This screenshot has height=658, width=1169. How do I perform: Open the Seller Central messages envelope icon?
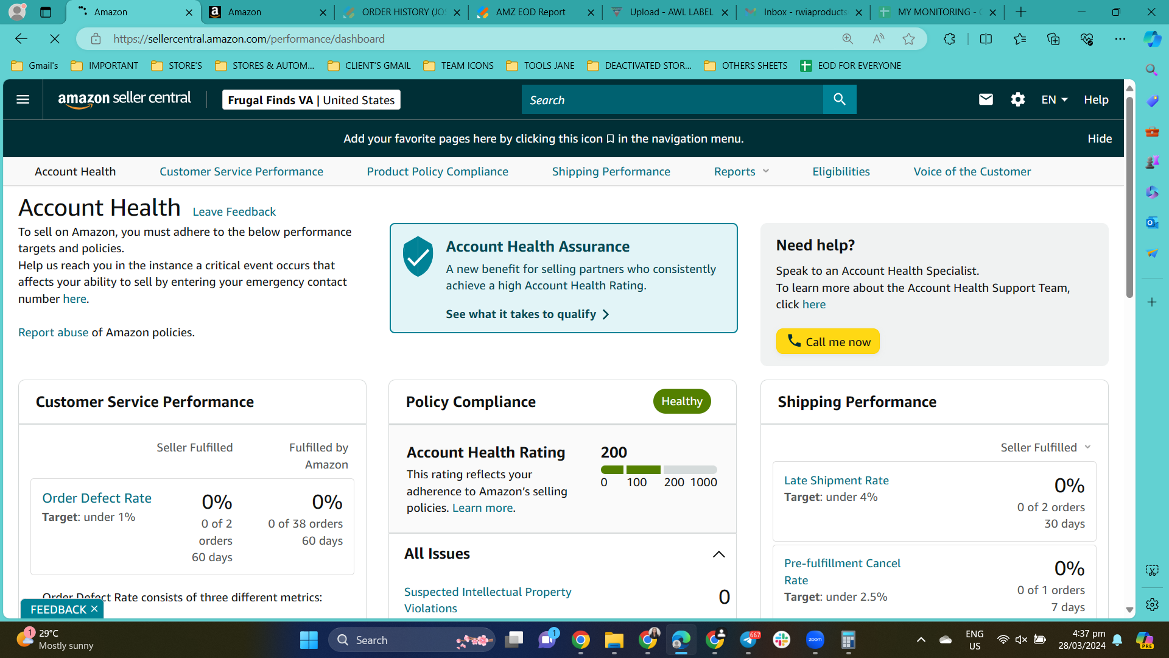[986, 99]
